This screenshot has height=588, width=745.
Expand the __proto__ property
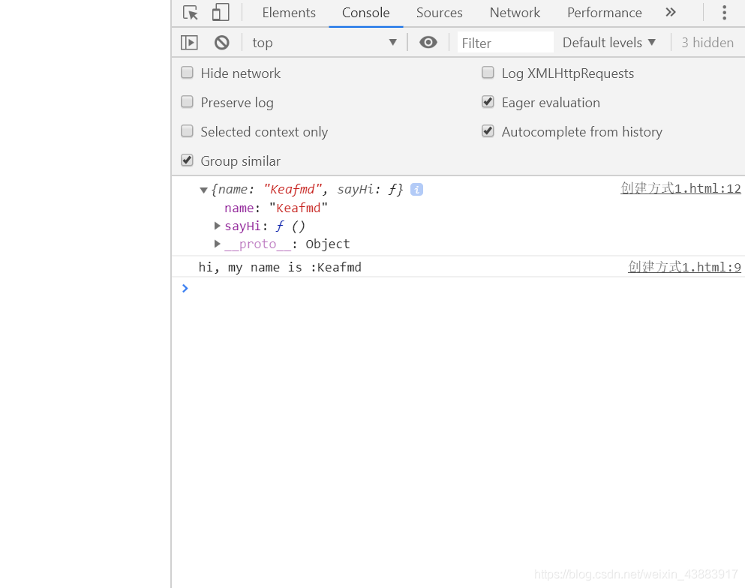tap(217, 244)
